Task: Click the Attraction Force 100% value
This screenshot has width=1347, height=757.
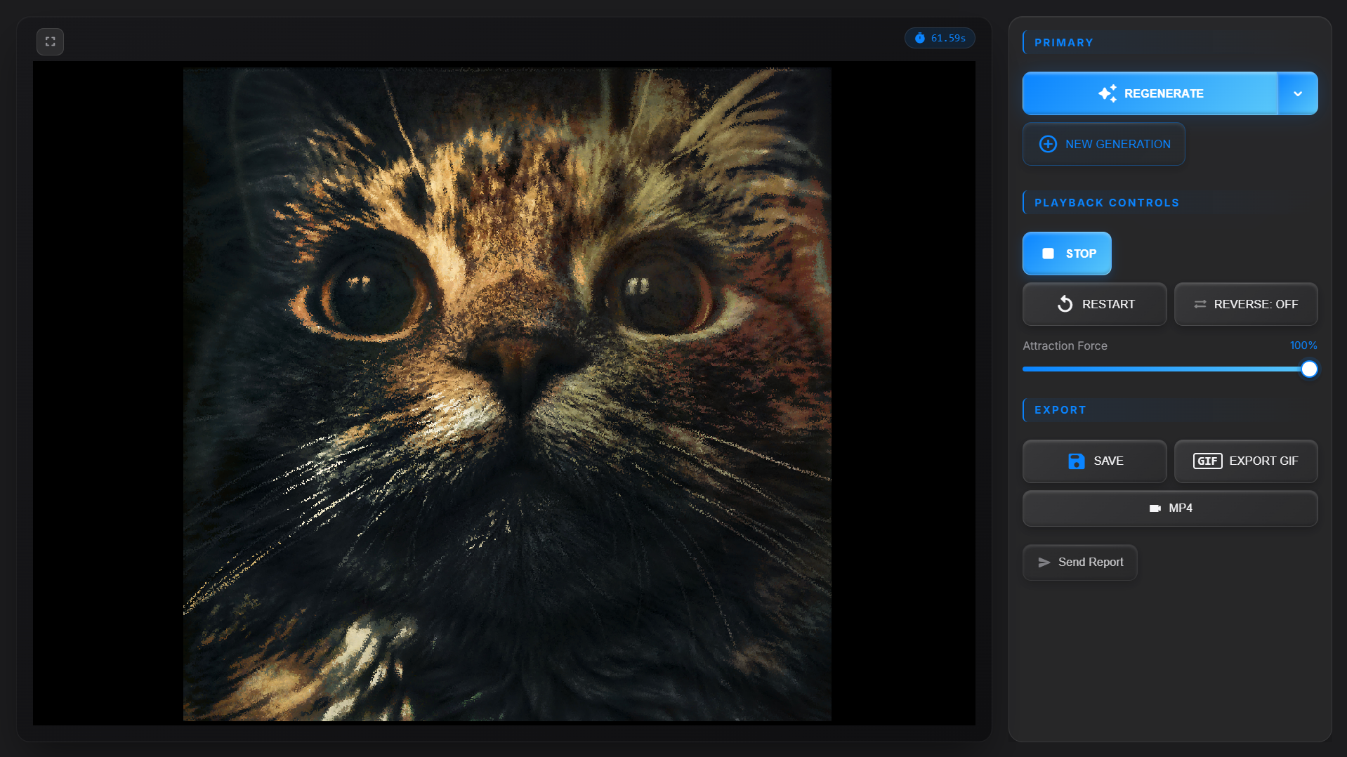Action: point(1303,345)
